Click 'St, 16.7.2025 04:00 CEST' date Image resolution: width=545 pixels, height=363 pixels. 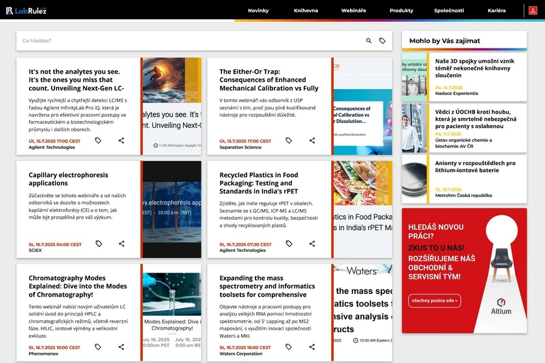click(x=55, y=244)
